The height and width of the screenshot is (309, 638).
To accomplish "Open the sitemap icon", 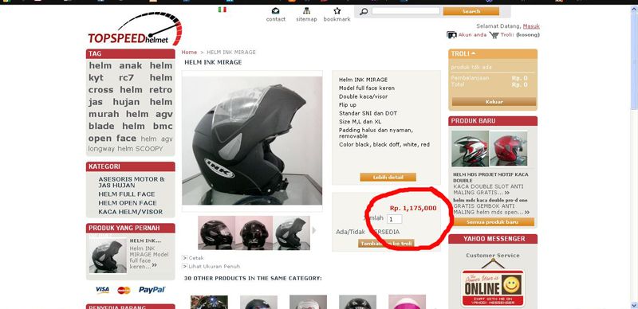I will click(x=306, y=11).
